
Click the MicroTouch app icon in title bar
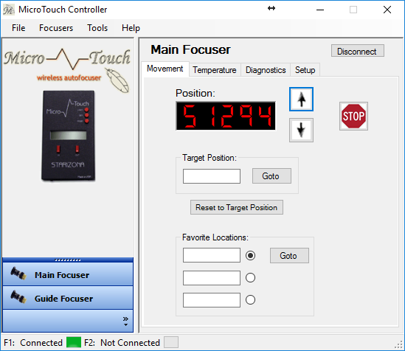pyautogui.click(x=9, y=10)
